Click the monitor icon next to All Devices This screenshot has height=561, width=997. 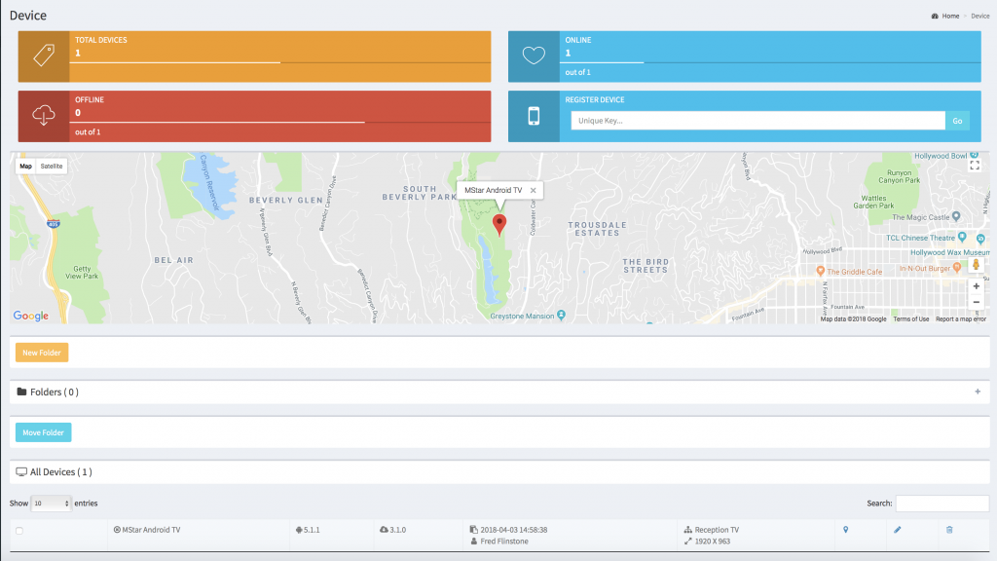pyautogui.click(x=21, y=472)
